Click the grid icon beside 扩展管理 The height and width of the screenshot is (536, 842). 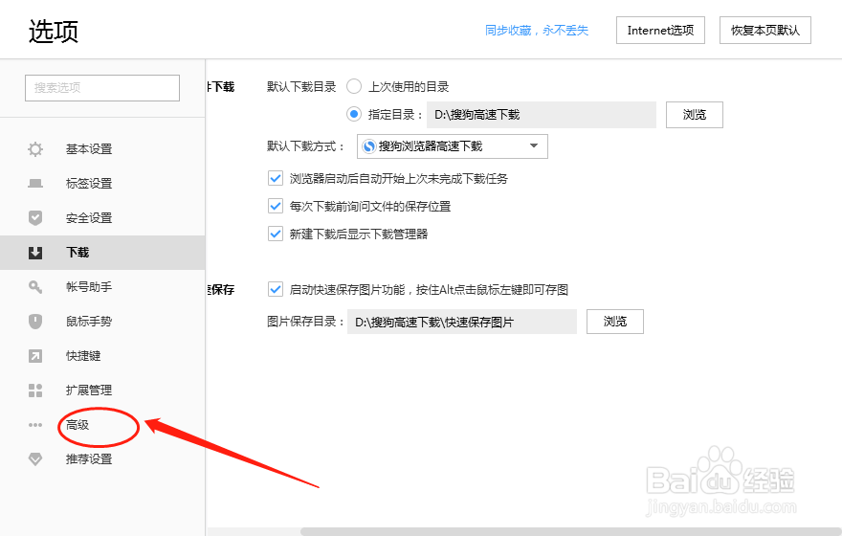[x=35, y=391]
